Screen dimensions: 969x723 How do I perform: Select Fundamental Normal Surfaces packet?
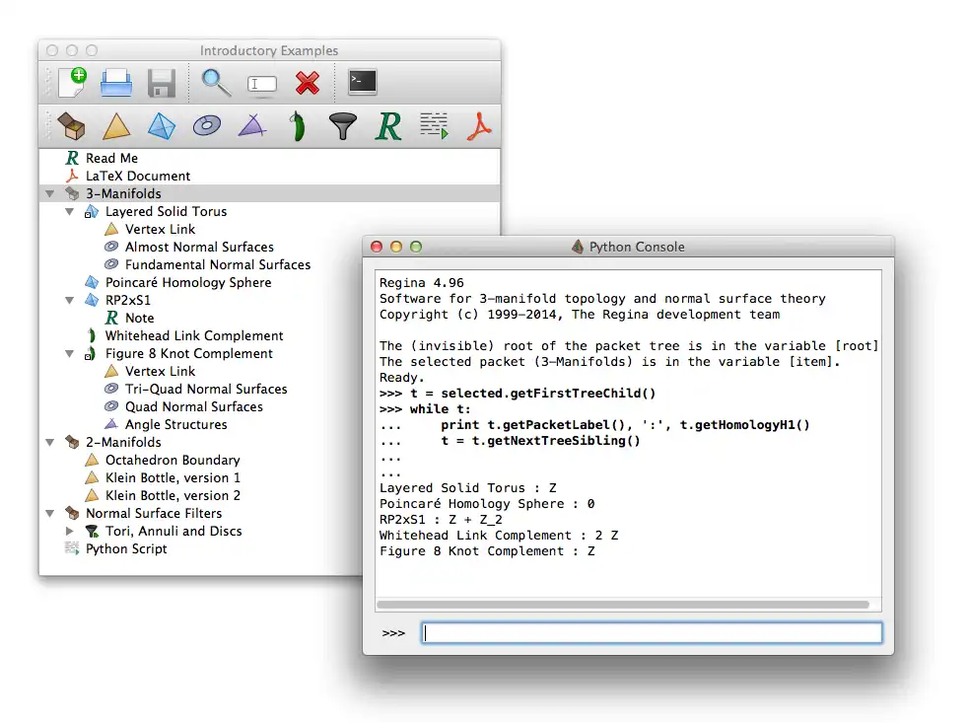click(218, 264)
